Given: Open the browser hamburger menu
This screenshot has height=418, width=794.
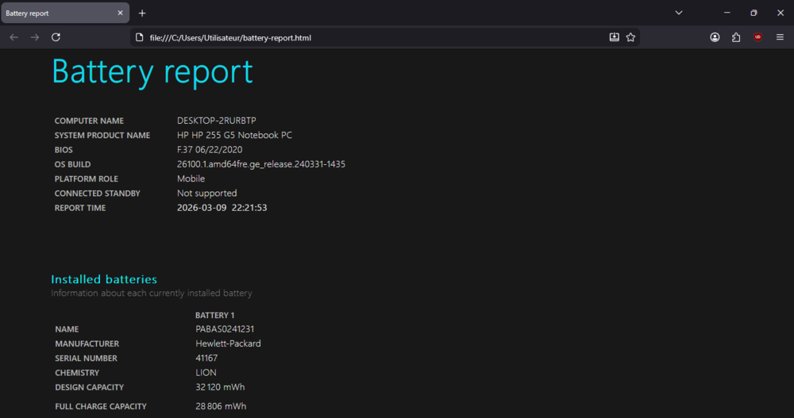Looking at the screenshot, I should point(780,37).
